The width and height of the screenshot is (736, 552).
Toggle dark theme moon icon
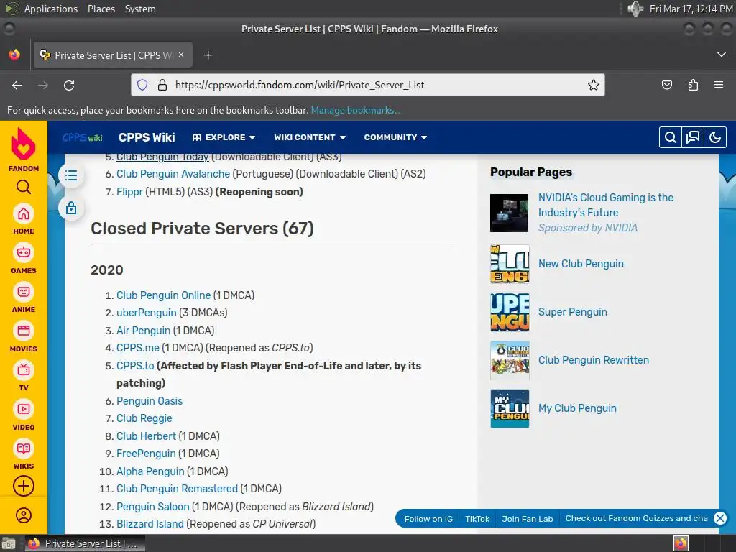coord(715,137)
